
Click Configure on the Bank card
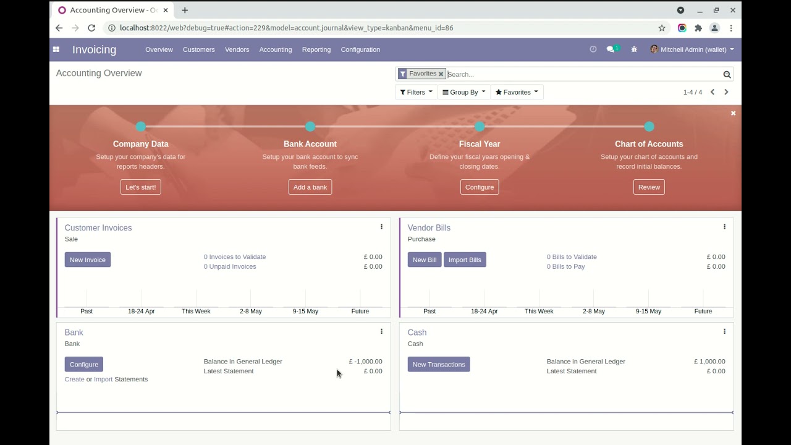point(84,364)
